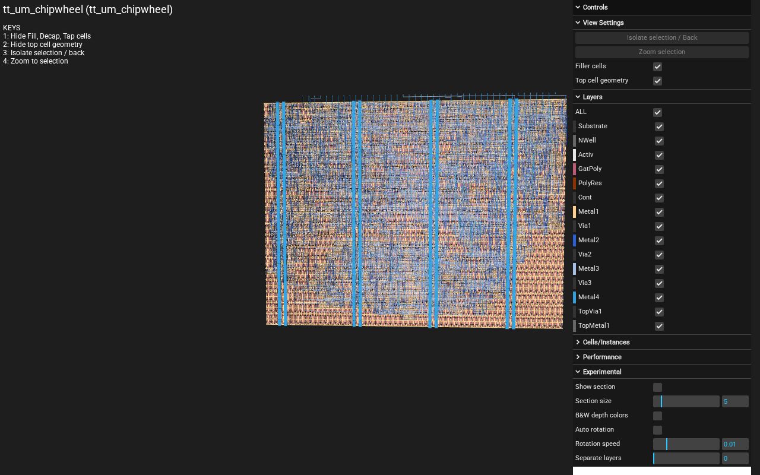Collapse the Experimental section
Screen dimensions: 760x475
pyautogui.click(x=662, y=372)
